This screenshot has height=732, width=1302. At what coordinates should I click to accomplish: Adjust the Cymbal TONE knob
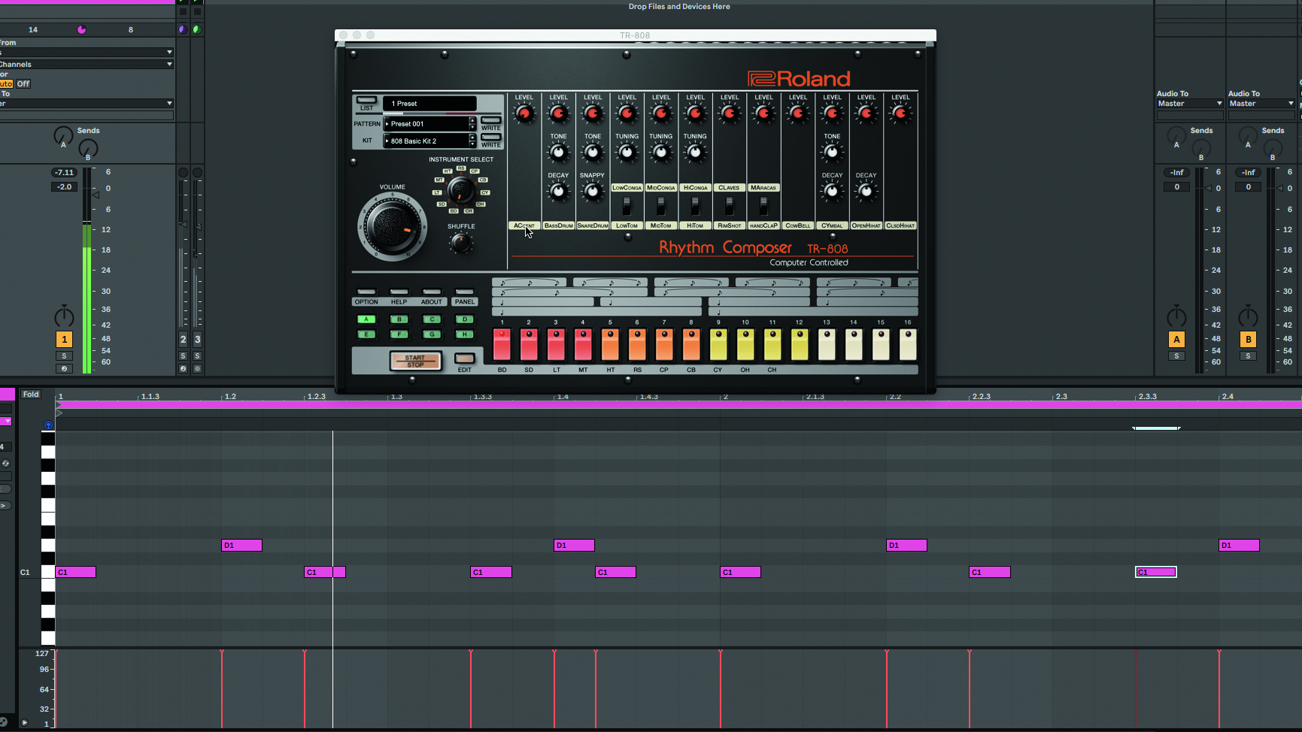tap(832, 153)
